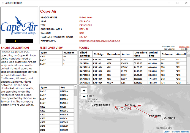Image resolution: width=190 pixels, height=133 pixels.
Task: Click the app icon in the title bar
Action: [3, 3]
